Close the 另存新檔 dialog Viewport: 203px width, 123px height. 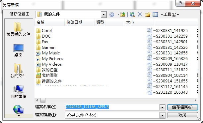(193, 3)
